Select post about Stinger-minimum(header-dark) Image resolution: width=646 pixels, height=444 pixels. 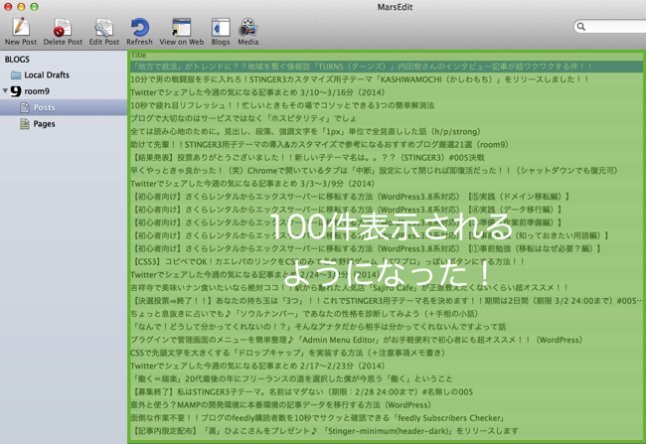[x=386, y=431]
